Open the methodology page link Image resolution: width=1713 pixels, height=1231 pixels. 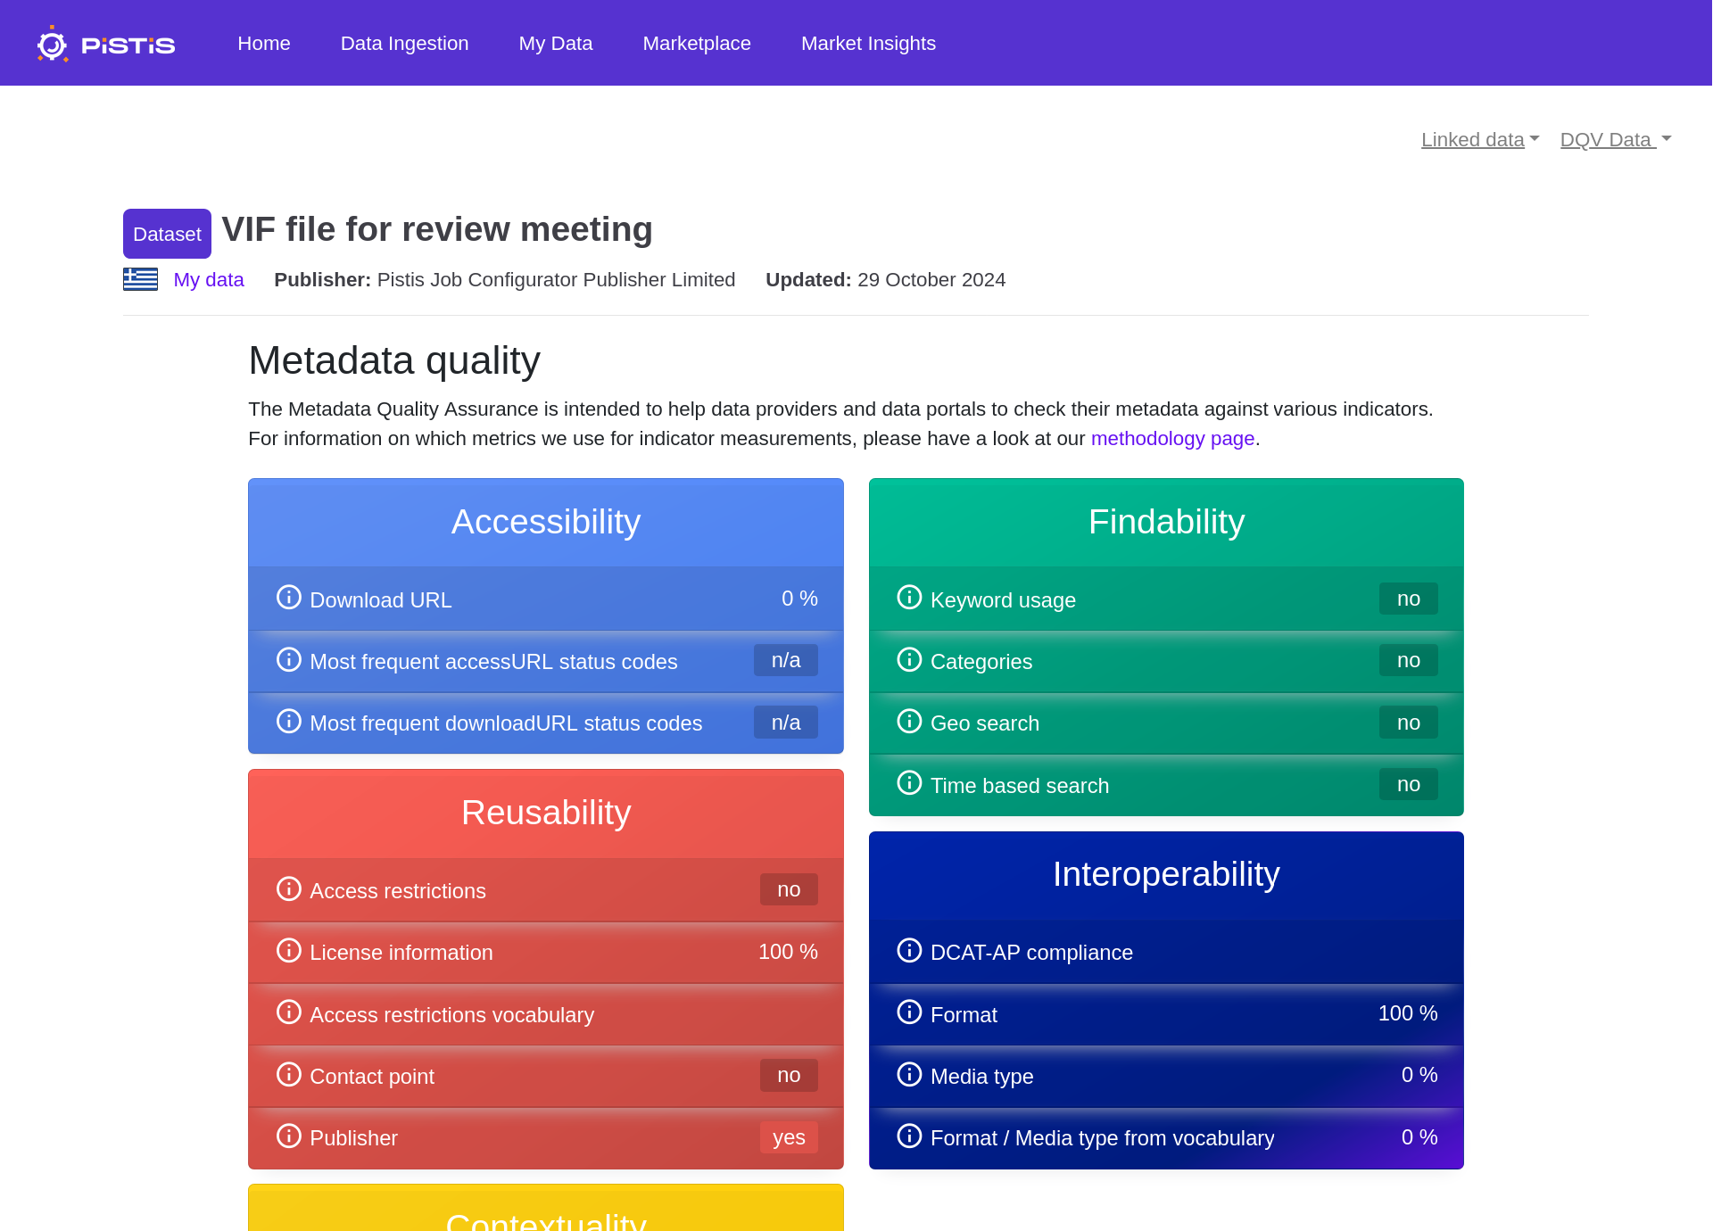pyautogui.click(x=1172, y=439)
